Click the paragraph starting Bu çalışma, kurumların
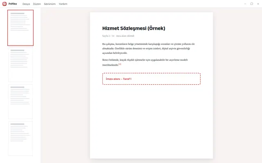 click(x=148, y=48)
